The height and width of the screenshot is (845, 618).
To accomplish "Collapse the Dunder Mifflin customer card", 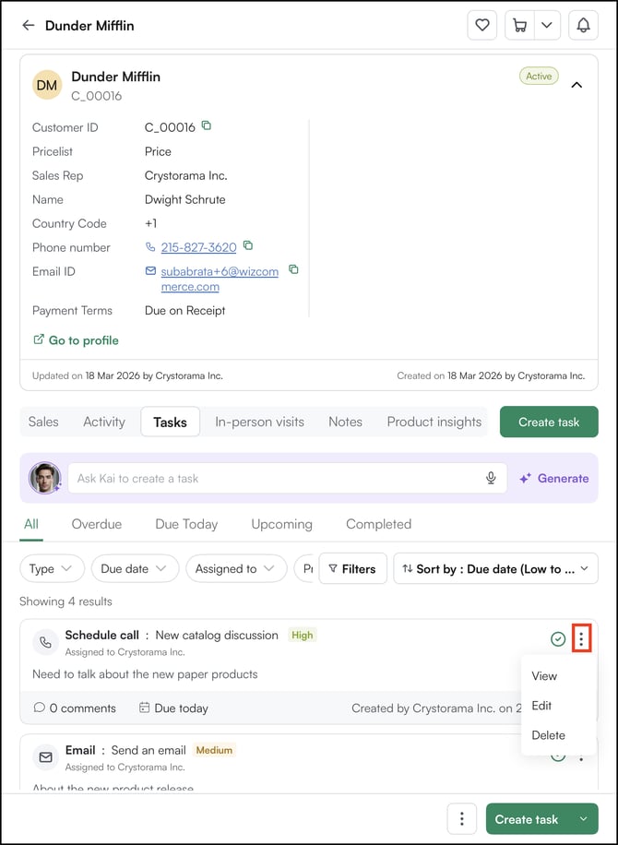I will 576,85.
